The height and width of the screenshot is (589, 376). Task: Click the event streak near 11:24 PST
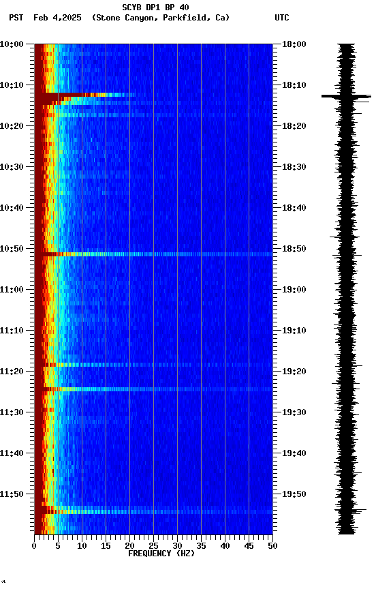[x=153, y=389]
